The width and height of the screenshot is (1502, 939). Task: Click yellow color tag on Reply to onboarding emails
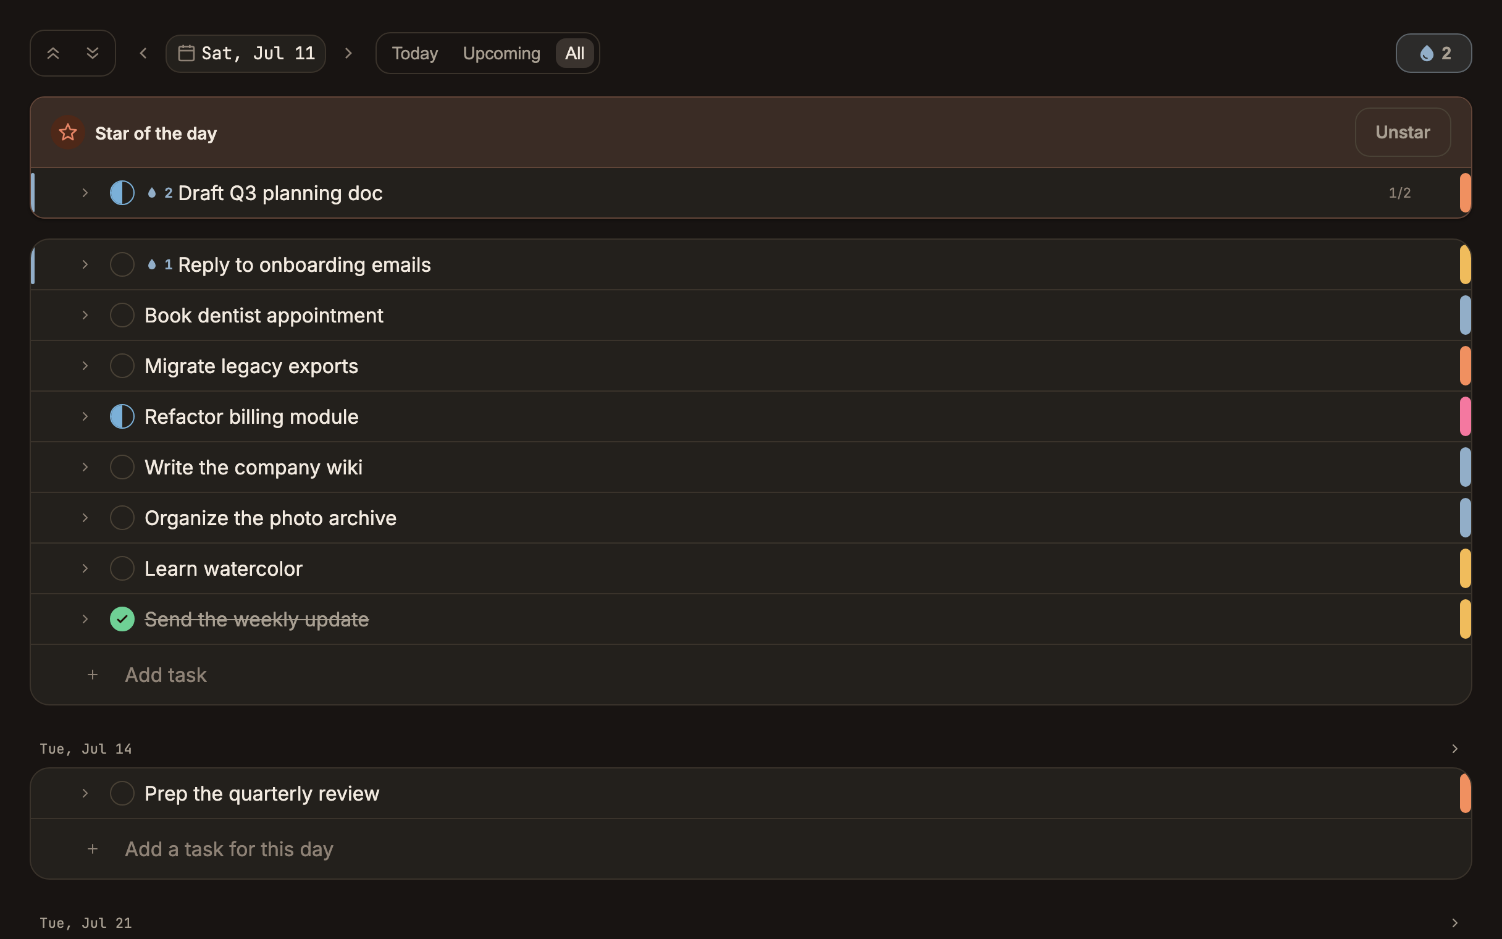(x=1465, y=264)
